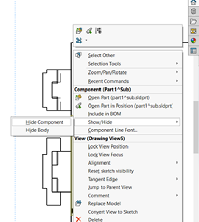This screenshot has height=222, width=199.
Task: Open the Design Library task pane icon
Action: [x=193, y=11]
